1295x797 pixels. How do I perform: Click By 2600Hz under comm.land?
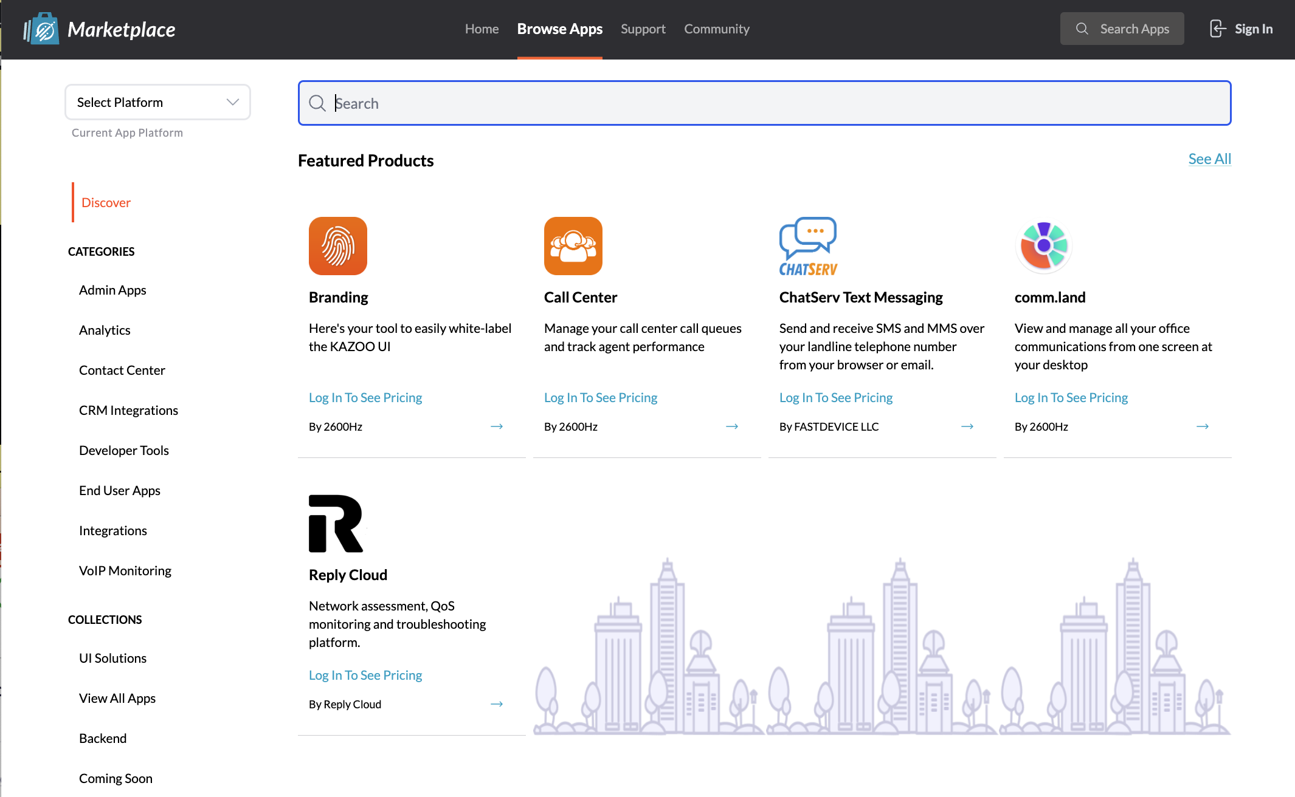pyautogui.click(x=1041, y=426)
